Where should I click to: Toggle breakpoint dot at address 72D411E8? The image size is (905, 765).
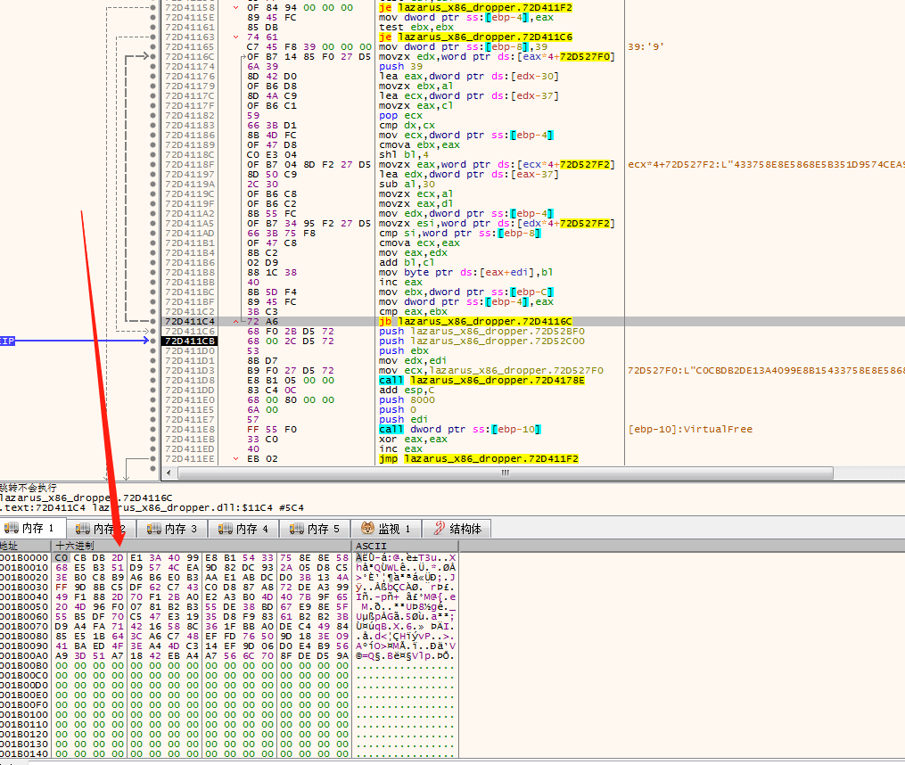tap(153, 430)
